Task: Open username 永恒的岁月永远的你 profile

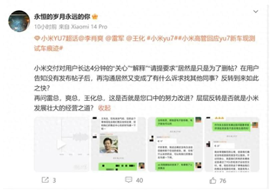Action: click(x=62, y=17)
